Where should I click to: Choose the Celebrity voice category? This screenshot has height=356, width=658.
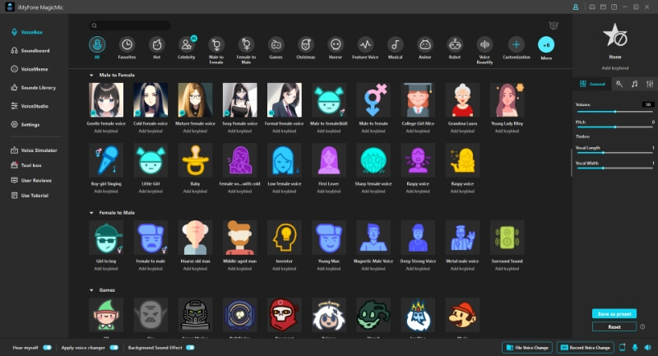187,44
